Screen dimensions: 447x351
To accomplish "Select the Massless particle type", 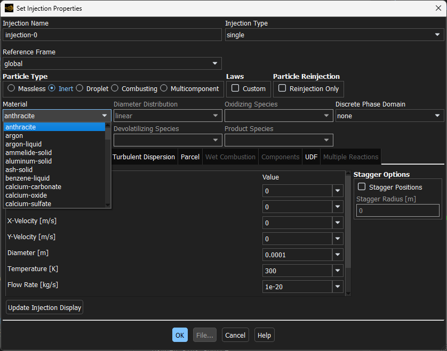I will click(12, 88).
